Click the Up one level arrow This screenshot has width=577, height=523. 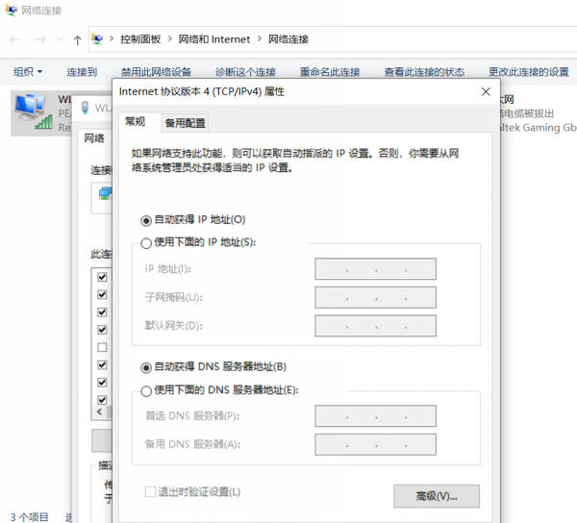(77, 39)
